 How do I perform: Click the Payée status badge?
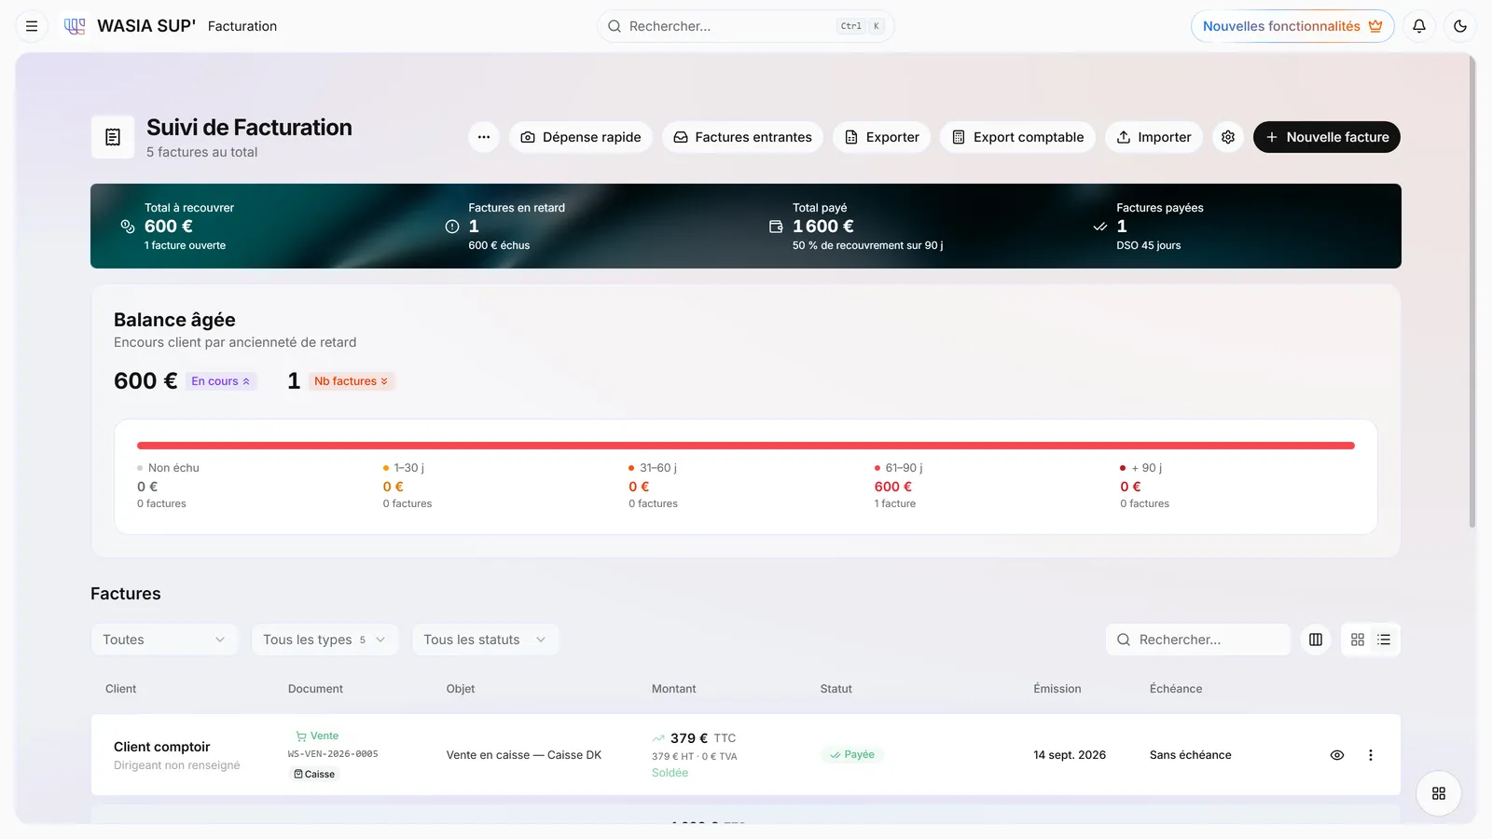pyautogui.click(x=852, y=755)
